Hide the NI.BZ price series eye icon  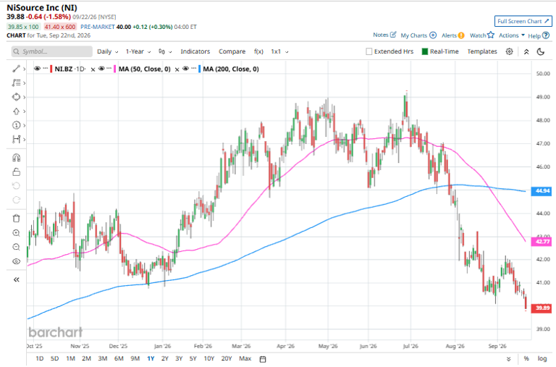[37, 69]
